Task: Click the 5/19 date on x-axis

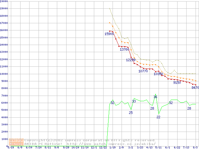Action: pos(11,147)
